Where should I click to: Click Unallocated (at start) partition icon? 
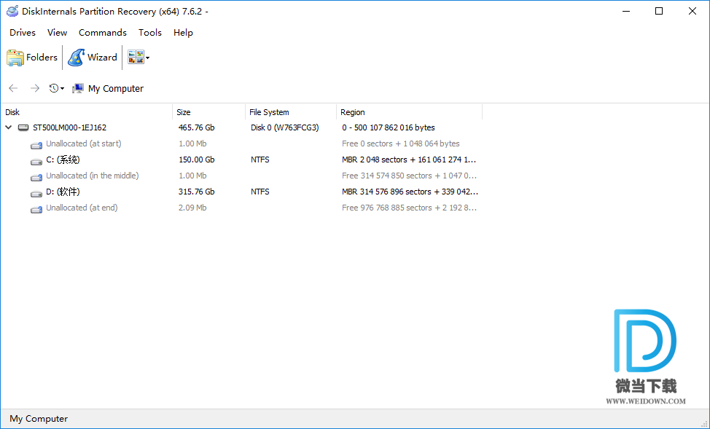coord(36,145)
